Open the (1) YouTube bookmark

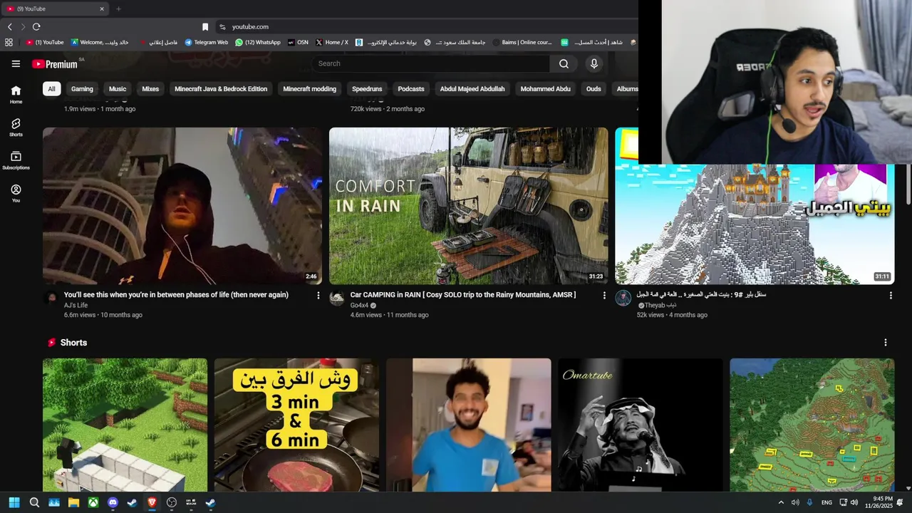[x=46, y=43]
